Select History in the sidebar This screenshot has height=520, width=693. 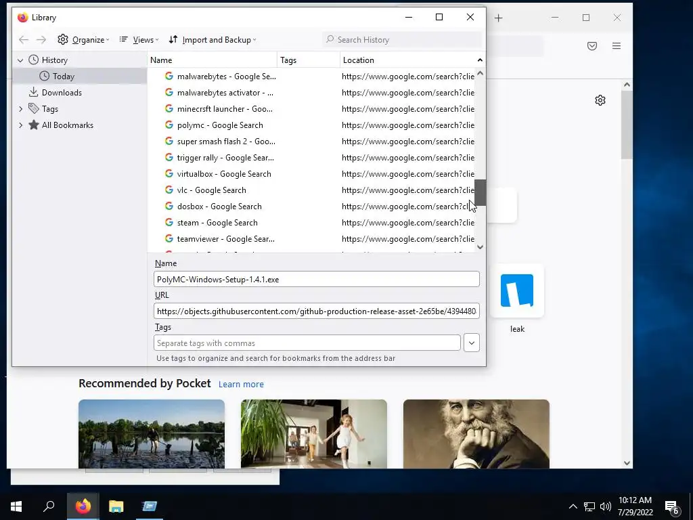(54, 60)
